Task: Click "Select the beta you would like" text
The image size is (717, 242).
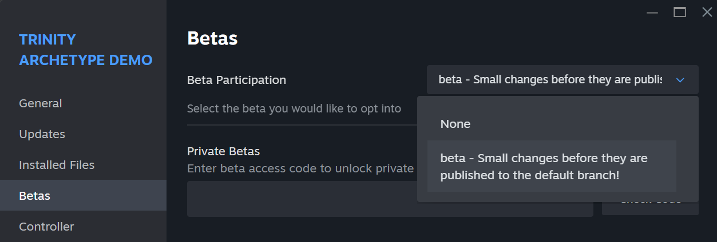Action: point(294,108)
